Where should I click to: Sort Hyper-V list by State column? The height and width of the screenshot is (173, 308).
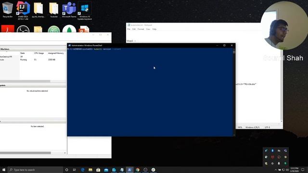(x=23, y=53)
